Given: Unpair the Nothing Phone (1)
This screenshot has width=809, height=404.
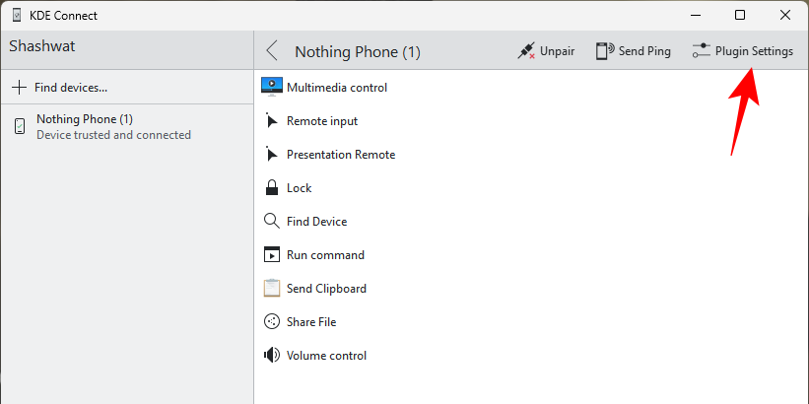Looking at the screenshot, I should pyautogui.click(x=546, y=51).
